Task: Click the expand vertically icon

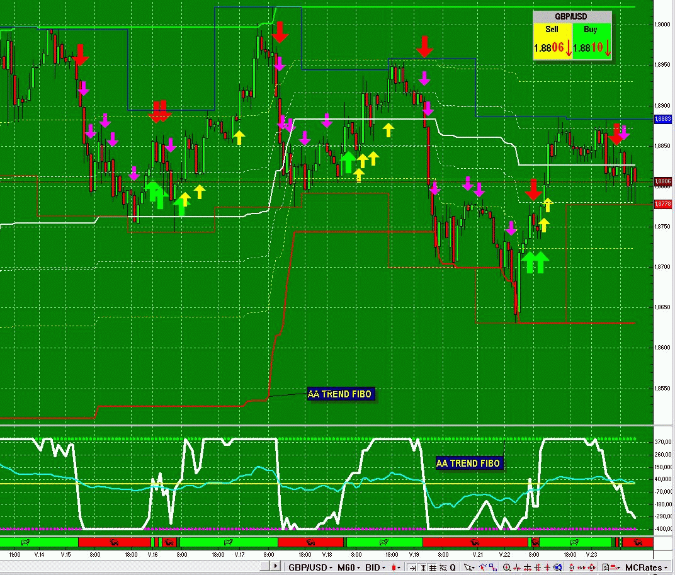Action: (537, 567)
